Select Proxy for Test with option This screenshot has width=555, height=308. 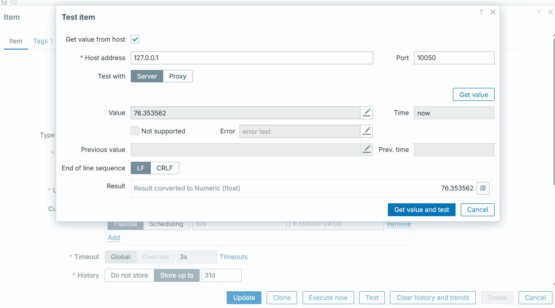coord(177,76)
